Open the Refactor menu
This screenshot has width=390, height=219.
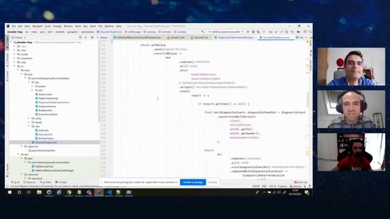(x=68, y=26)
